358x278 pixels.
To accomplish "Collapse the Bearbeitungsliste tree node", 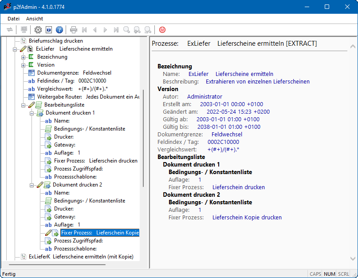I will click(24, 105).
